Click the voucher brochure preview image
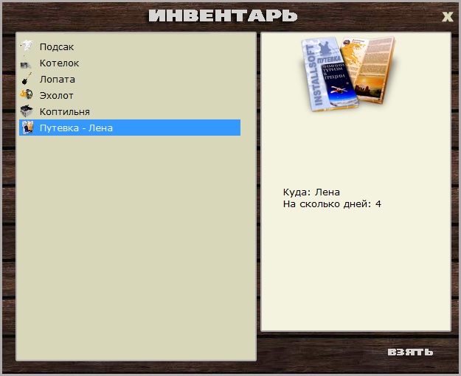Screen dimensions: 461x376 pyautogui.click(x=348, y=74)
